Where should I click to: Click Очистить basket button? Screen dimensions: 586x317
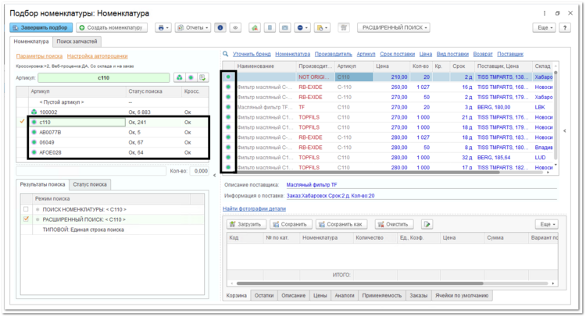pyautogui.click(x=394, y=224)
